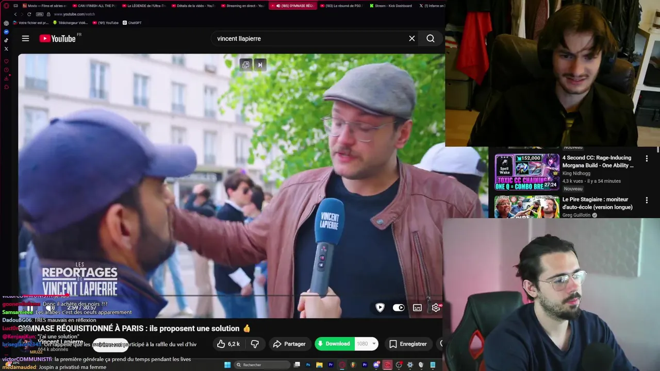This screenshot has width=660, height=371.
Task: Go back with browser back arrow
Action: click(x=15, y=14)
